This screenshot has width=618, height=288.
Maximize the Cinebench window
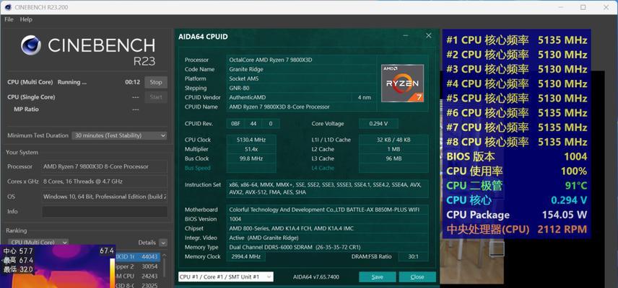tap(583, 7)
